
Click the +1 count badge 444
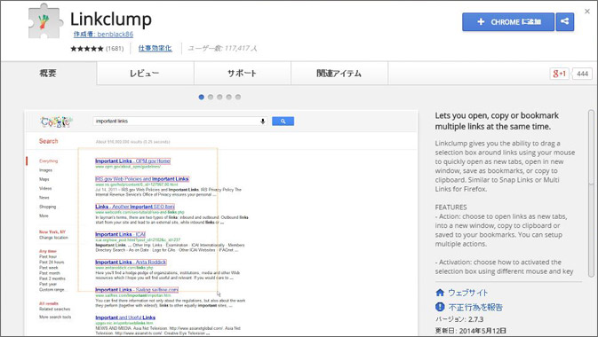click(x=582, y=74)
